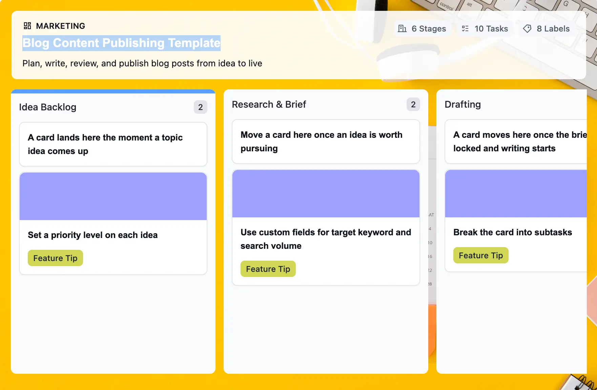
Task: Open the 10 Tasks summary chip
Action: (x=485, y=29)
